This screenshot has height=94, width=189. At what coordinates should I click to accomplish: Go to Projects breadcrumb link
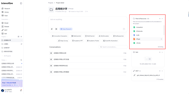point(51,3)
